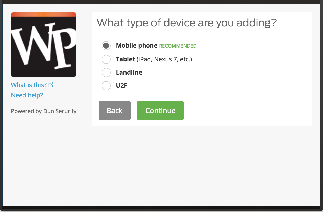Click the orange bar atop the logo

tap(44, 14)
